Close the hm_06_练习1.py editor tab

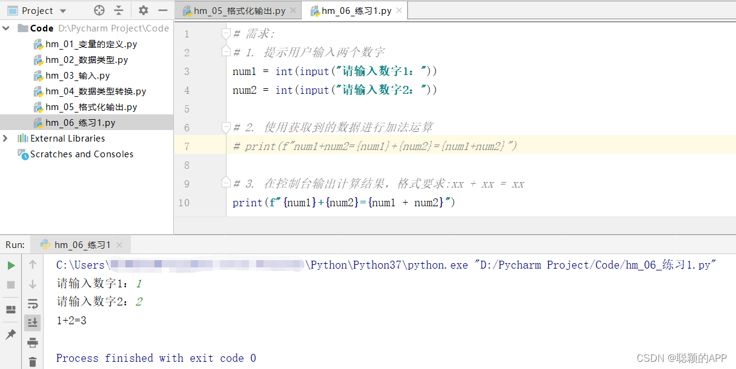click(399, 11)
